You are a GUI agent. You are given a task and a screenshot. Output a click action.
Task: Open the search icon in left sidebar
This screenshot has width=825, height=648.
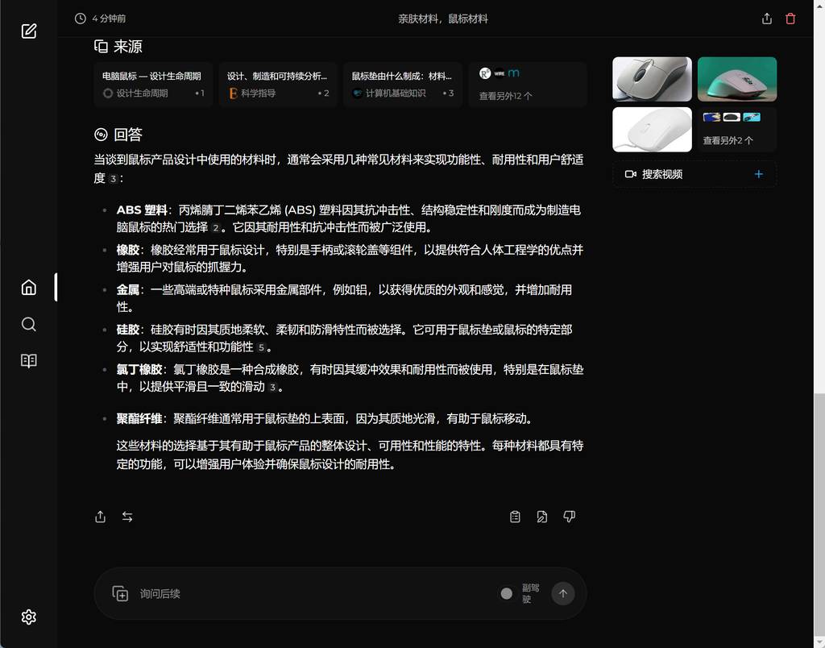point(29,324)
